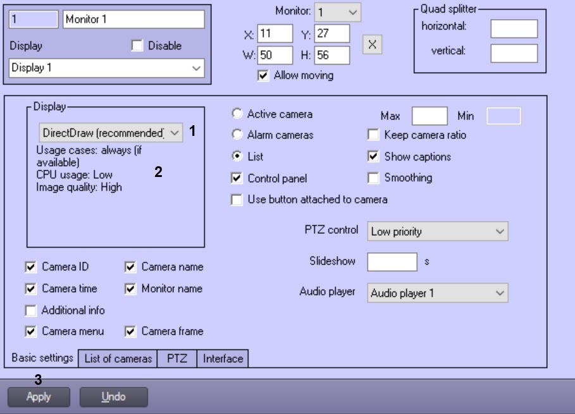This screenshot has width=575, height=414.
Task: Click the 'Image quality: High' text
Action: point(79,187)
